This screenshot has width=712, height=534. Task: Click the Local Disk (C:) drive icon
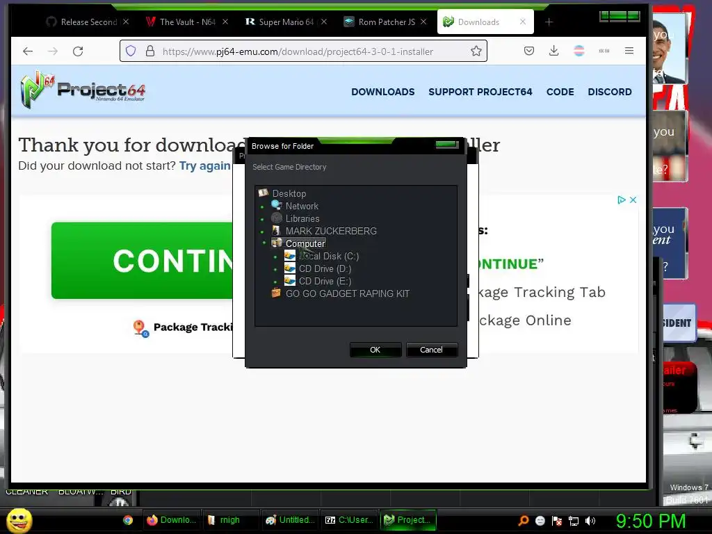click(x=290, y=256)
